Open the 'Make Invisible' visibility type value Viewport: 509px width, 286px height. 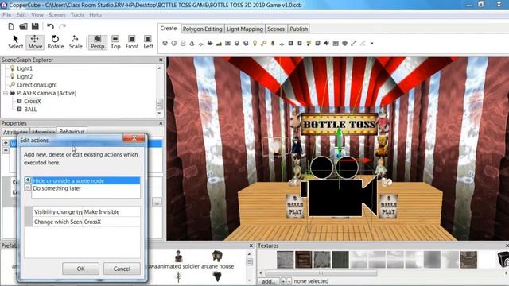(x=111, y=212)
